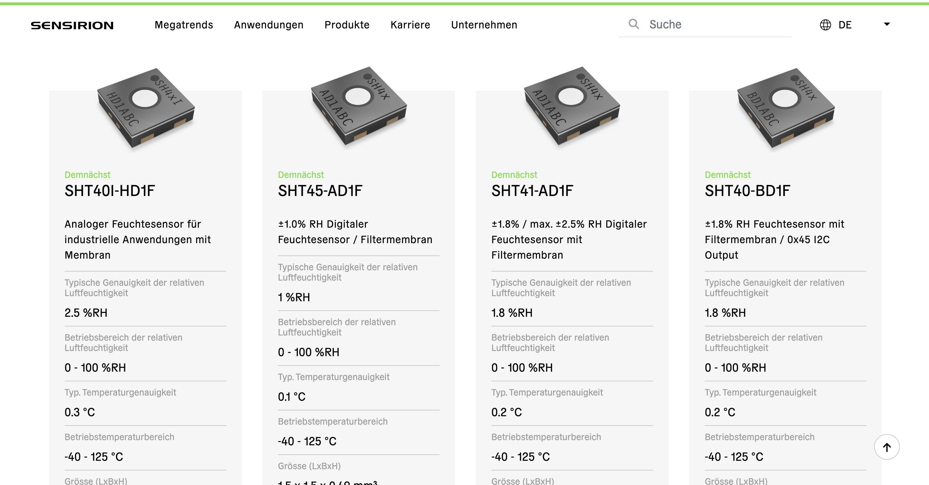Open the SHT40-BD1F product title

click(x=747, y=191)
